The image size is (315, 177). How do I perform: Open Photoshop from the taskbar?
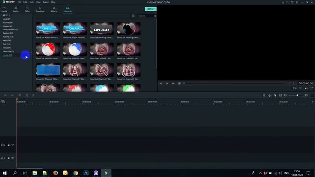(x=86, y=173)
